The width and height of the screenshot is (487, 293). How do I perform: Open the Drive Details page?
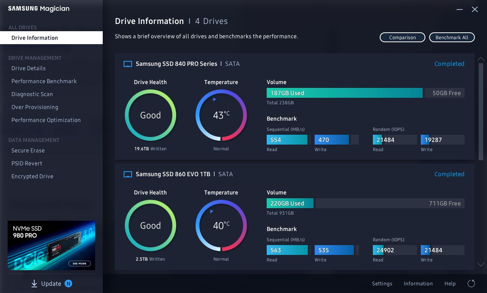point(29,68)
